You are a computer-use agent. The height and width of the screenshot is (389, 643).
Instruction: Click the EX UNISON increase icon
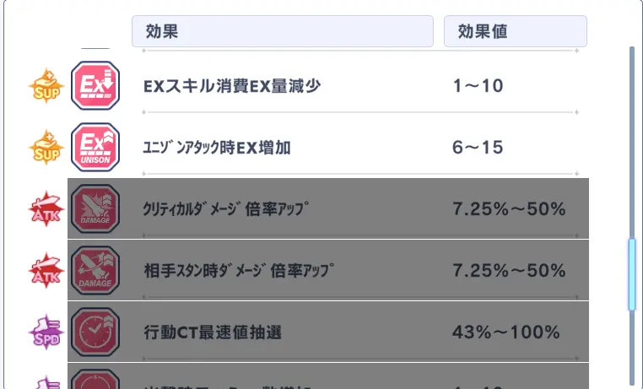tap(95, 147)
